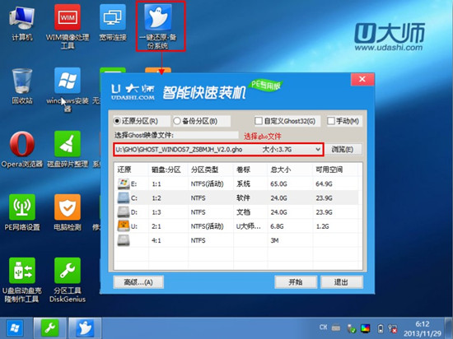Image resolution: width=453 pixels, height=339 pixels.
Task: Open the 高级...(A) advanced options
Action: pos(138,282)
